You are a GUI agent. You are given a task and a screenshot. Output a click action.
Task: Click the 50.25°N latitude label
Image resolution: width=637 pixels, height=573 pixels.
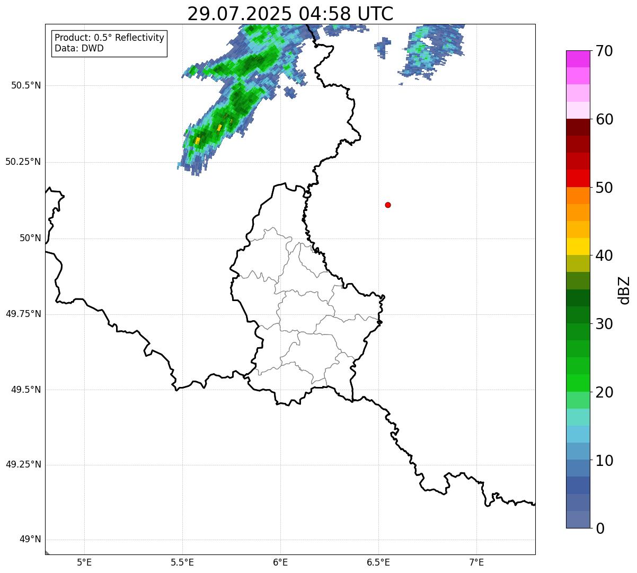pos(23,162)
